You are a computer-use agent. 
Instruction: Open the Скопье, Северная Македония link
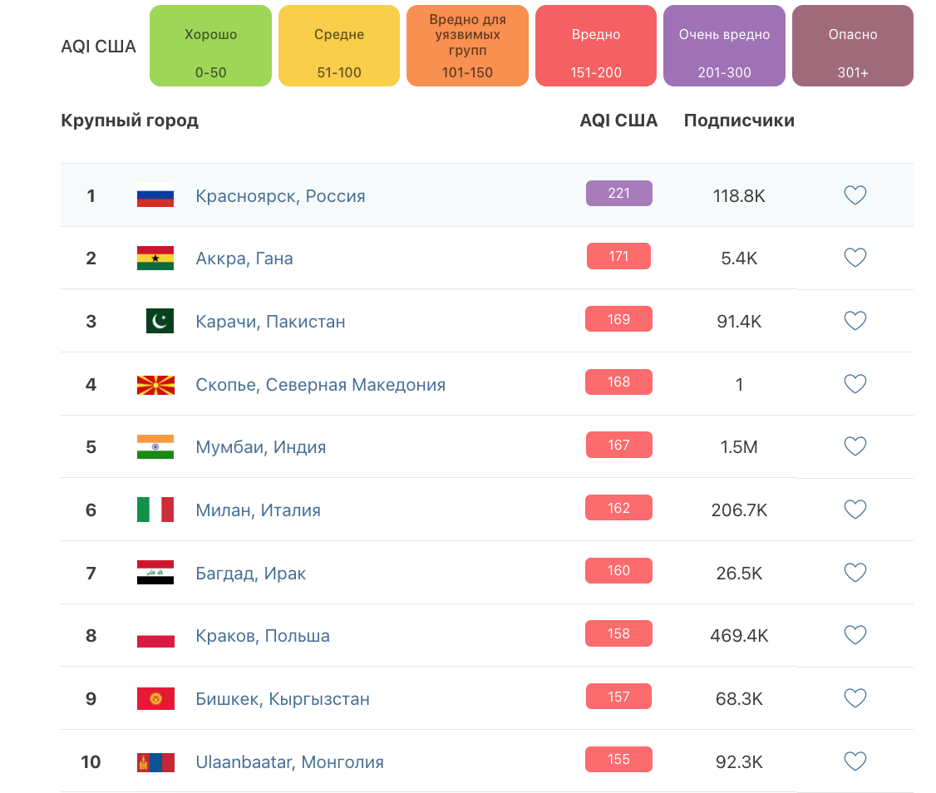click(x=320, y=385)
